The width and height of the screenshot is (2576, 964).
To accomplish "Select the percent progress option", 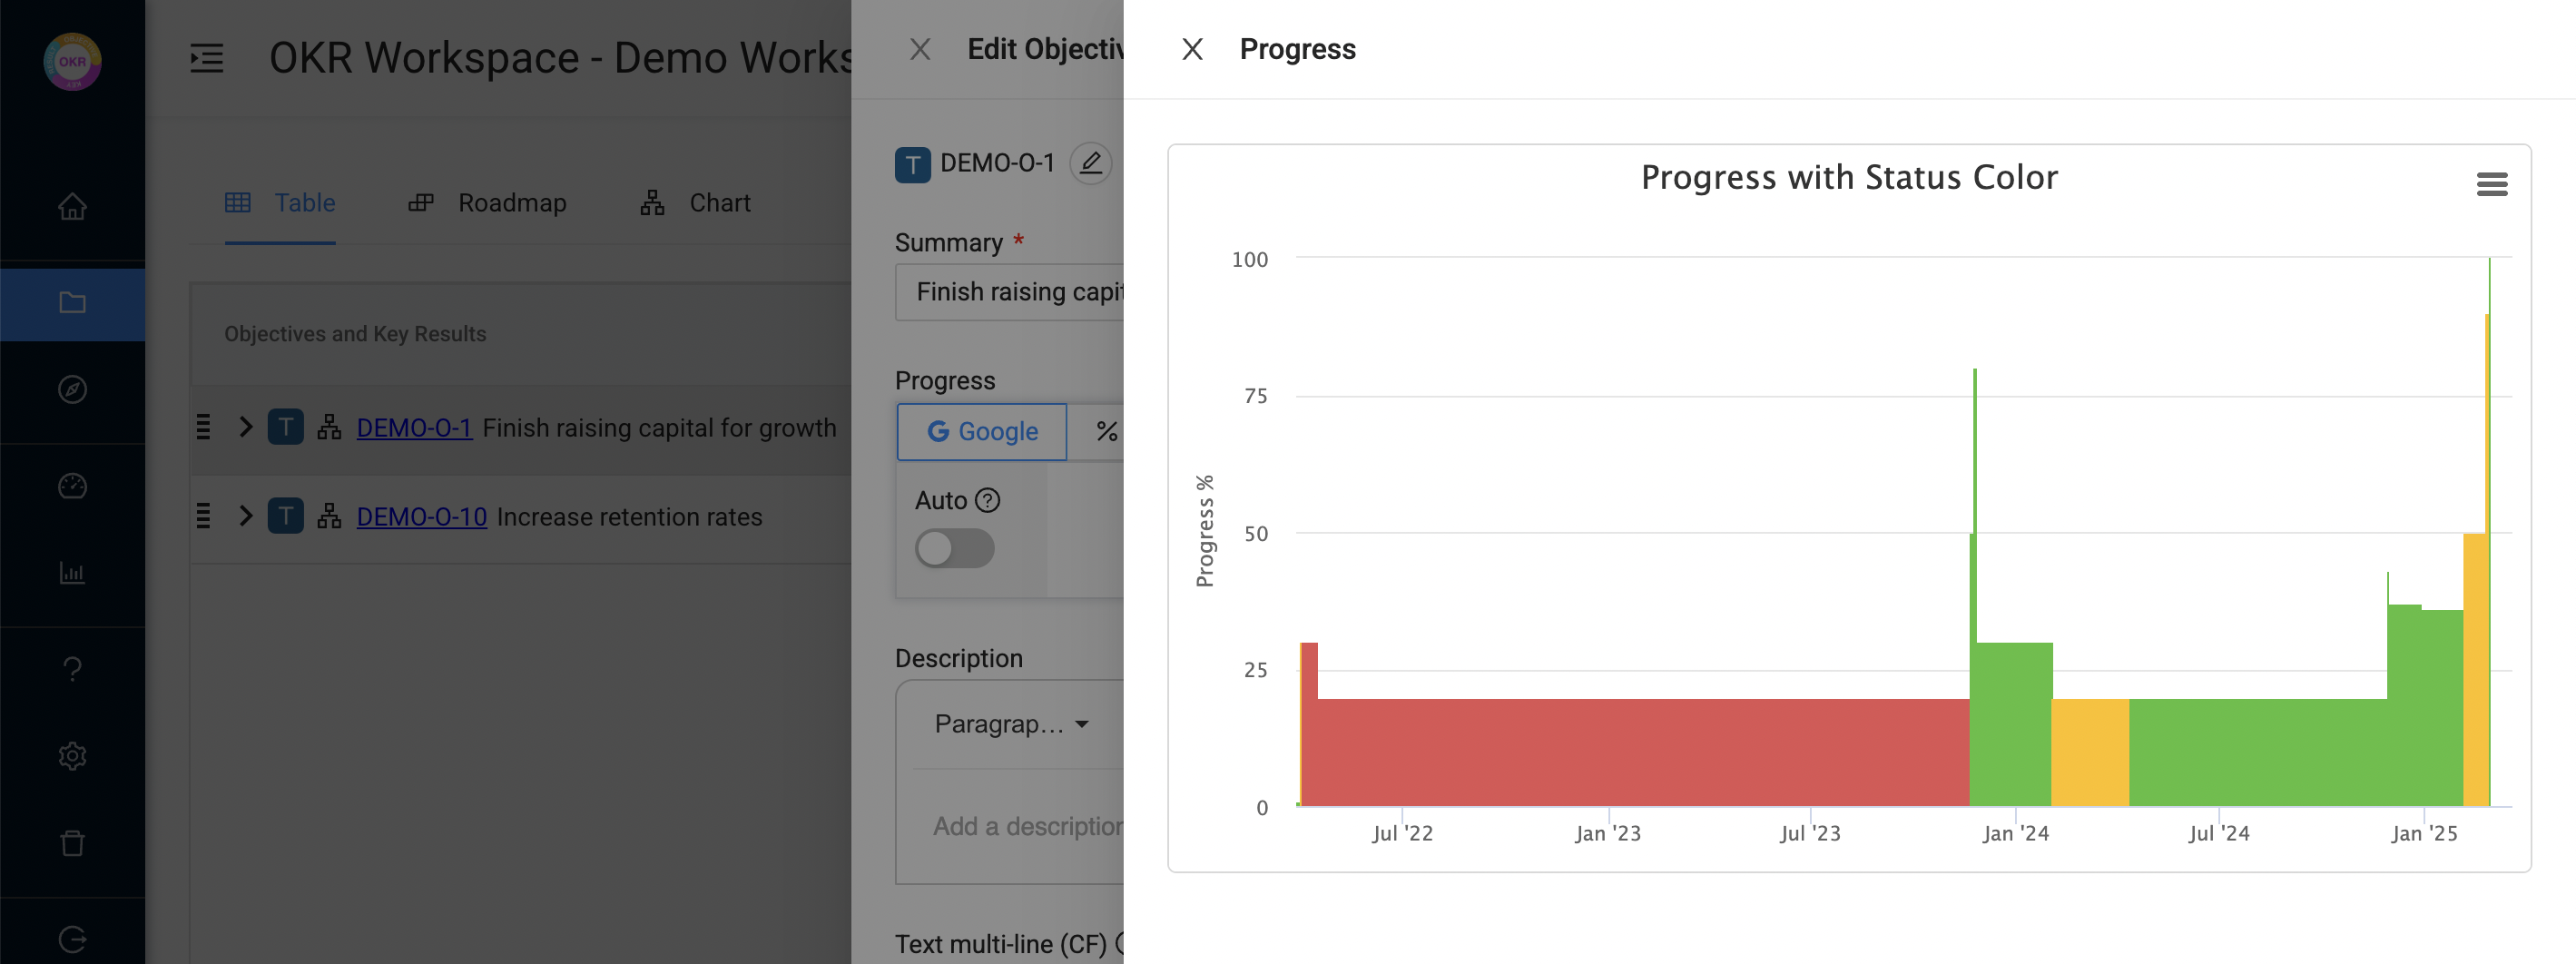I will (x=1105, y=432).
